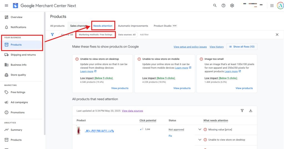
Task: Click error icon on Image too small card
Action: (x=201, y=59)
